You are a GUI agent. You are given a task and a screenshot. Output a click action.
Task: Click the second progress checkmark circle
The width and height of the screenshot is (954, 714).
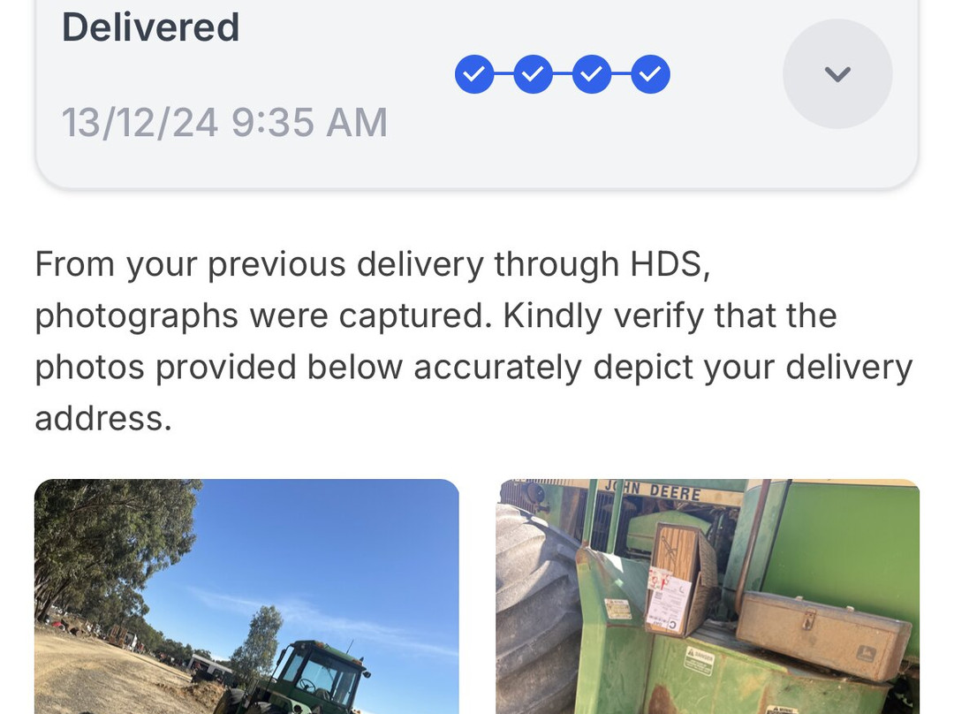[x=533, y=74]
